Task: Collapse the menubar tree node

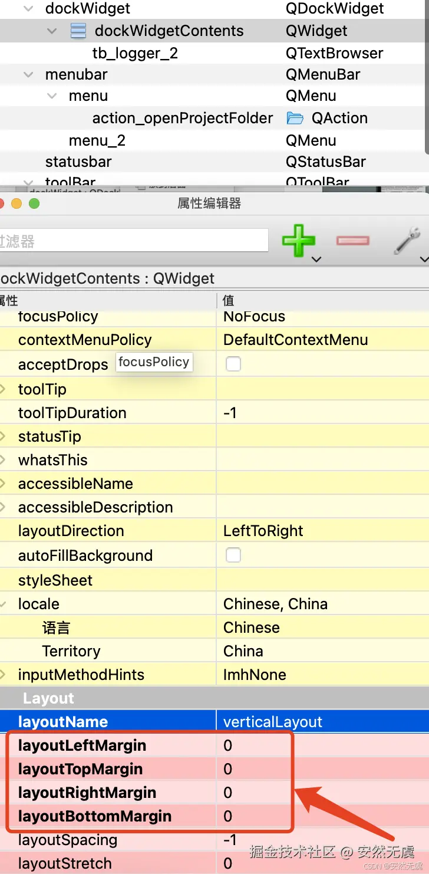Action: (28, 75)
